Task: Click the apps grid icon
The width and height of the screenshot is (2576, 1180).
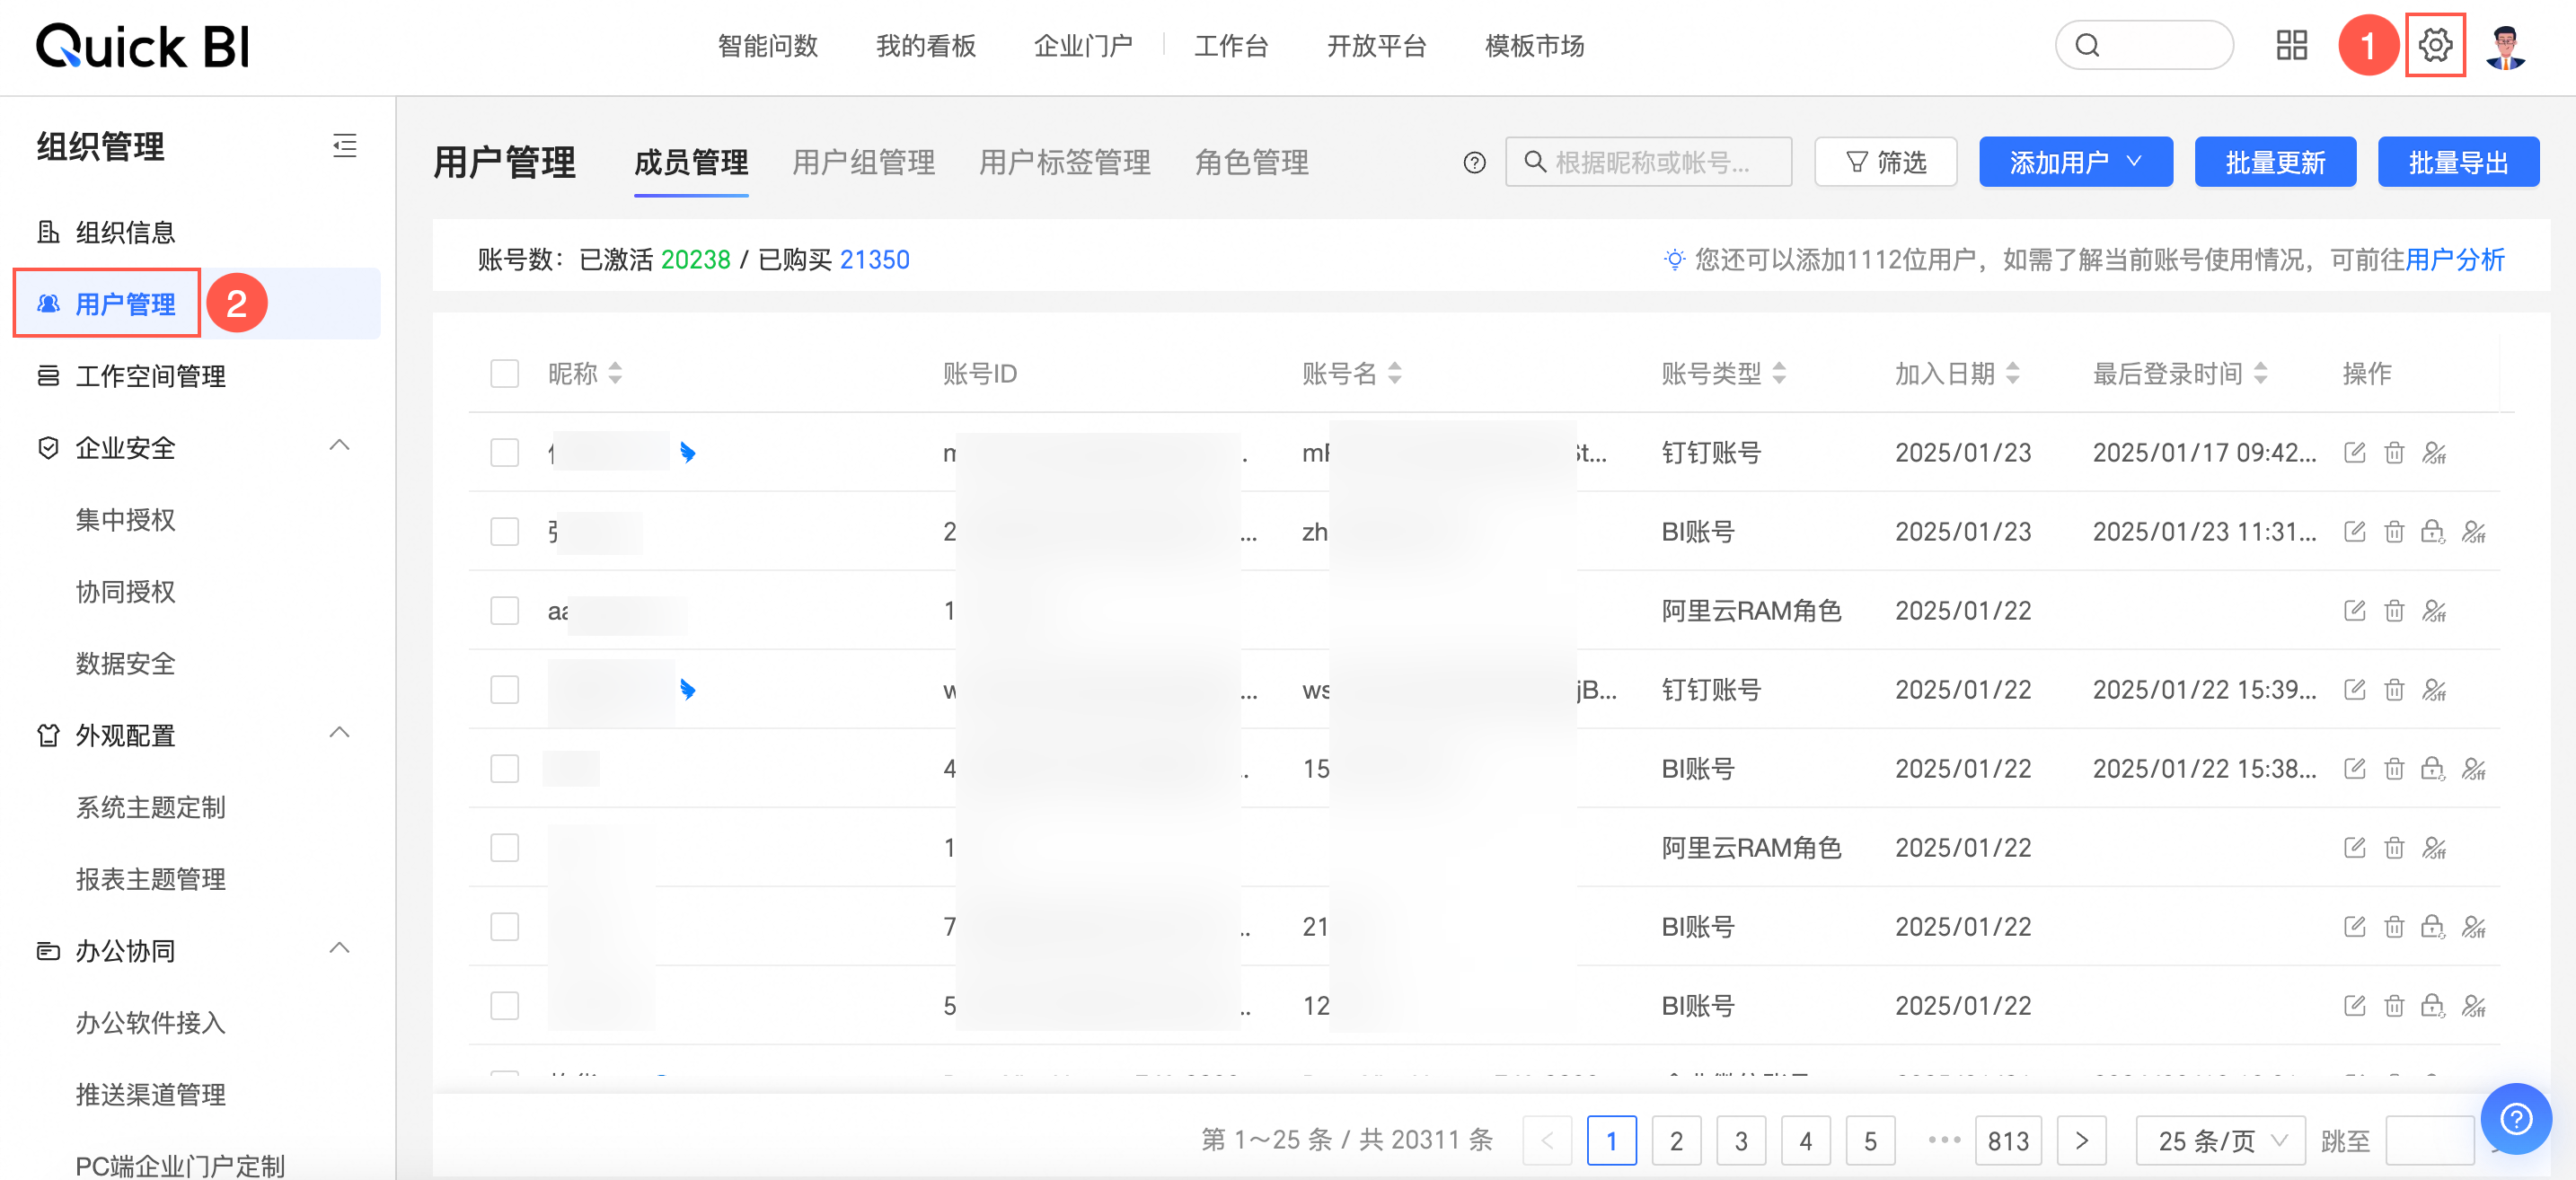Action: (2291, 45)
